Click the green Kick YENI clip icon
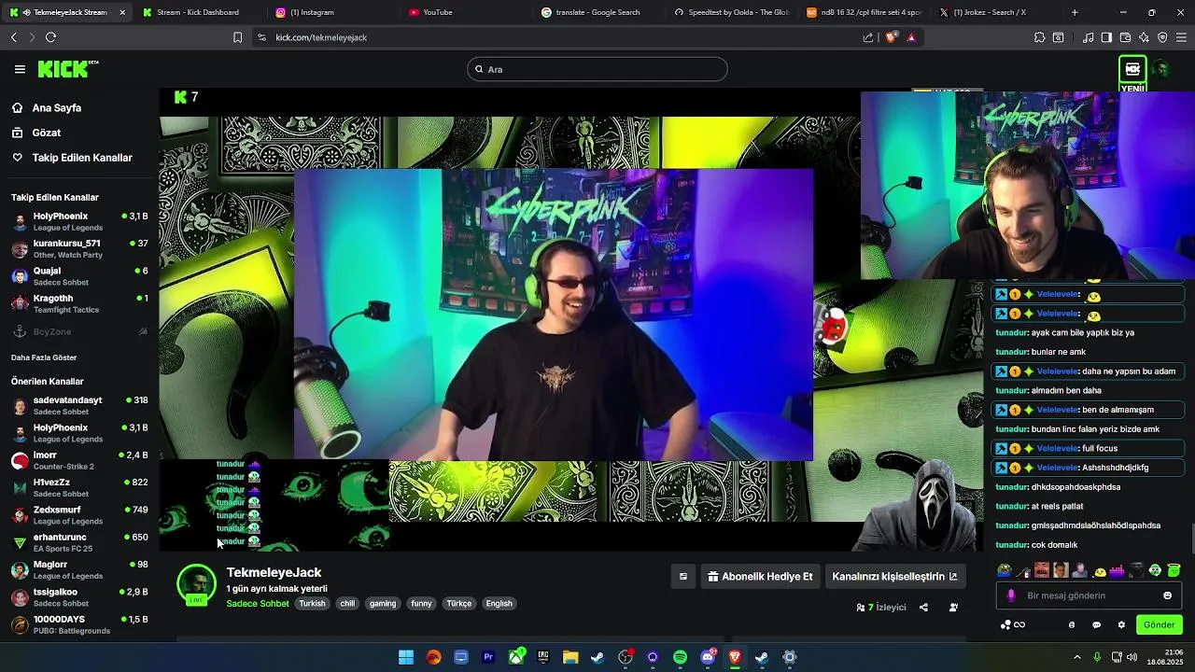 (1132, 71)
